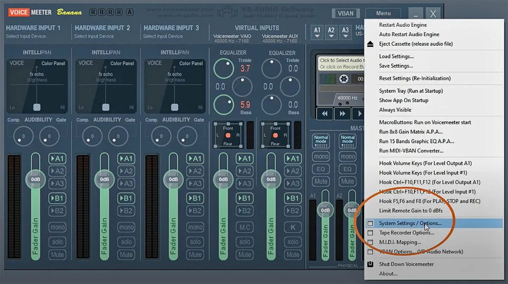Click the Intellipan pad of Hardware Input 3
Screen dimensions: 508x284
[x=175, y=86]
